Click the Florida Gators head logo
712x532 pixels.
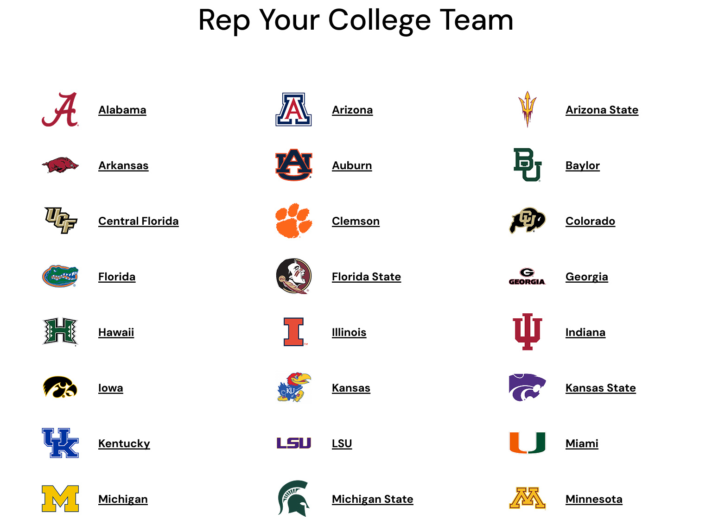61,277
